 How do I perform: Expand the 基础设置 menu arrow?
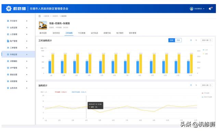tap(27, 75)
